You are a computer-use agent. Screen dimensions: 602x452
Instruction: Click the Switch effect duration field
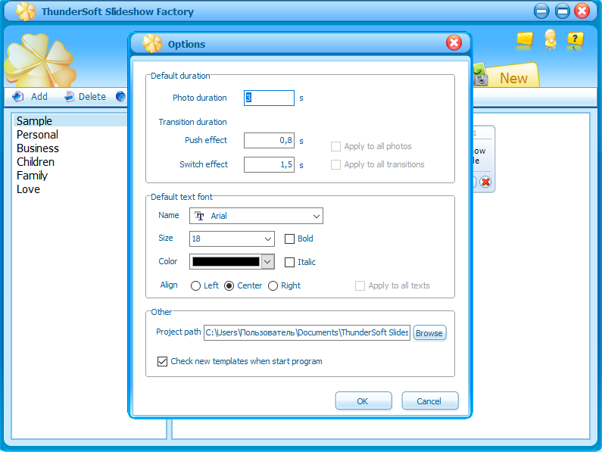(x=269, y=164)
